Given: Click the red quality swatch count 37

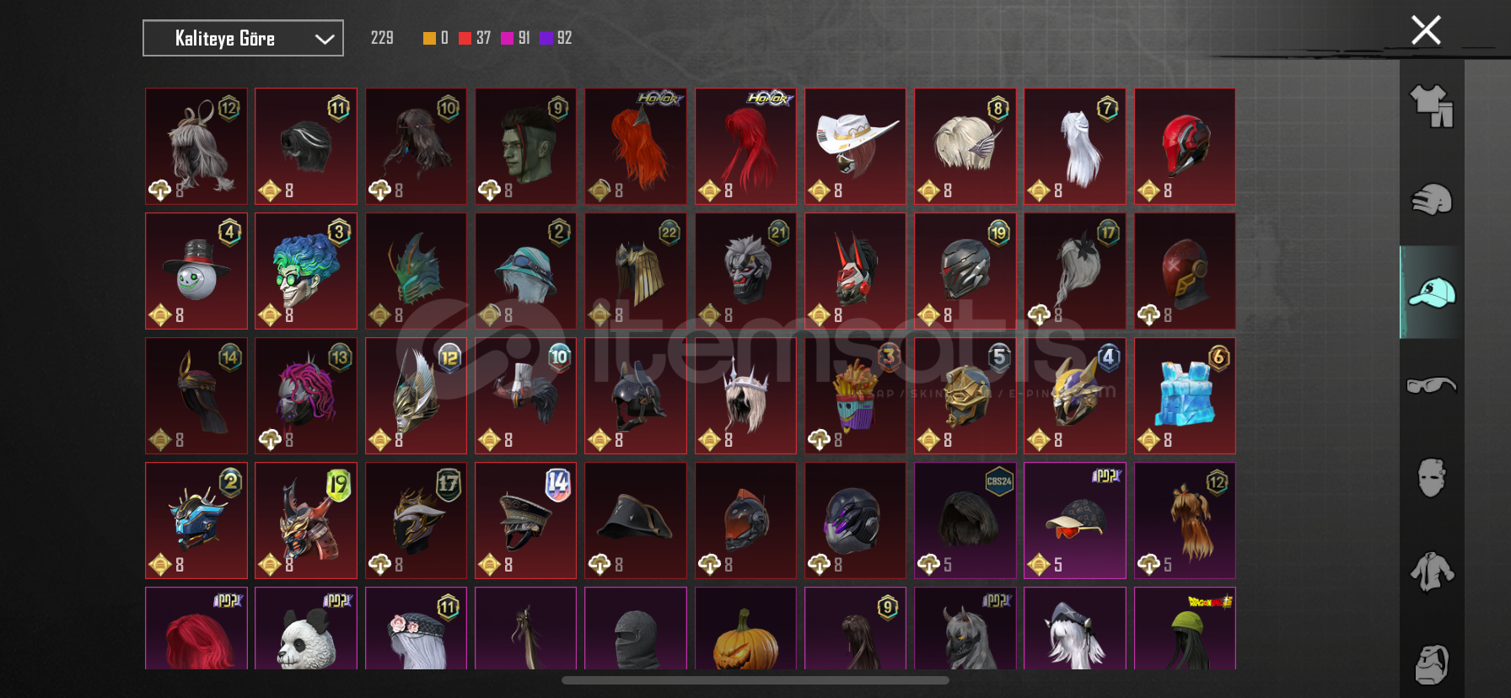Looking at the screenshot, I should tap(475, 38).
